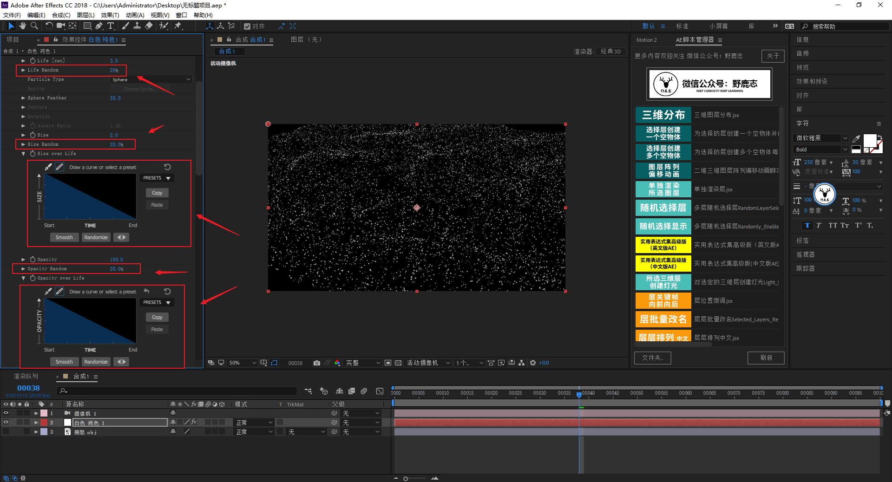This screenshot has height=482, width=892.
Task: Select the Clone Stamp tool
Action: (137, 26)
